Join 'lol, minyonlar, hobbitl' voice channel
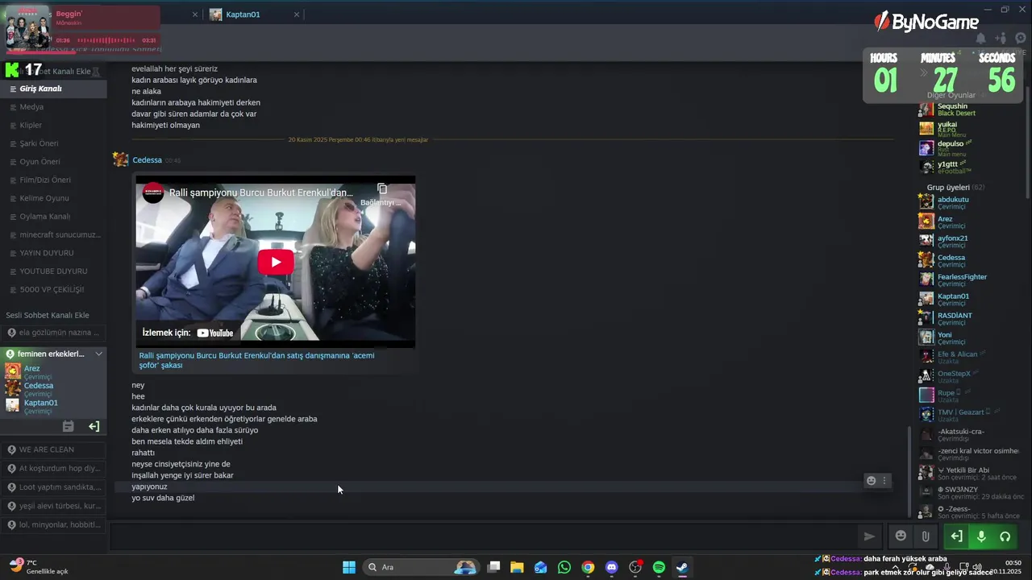The height and width of the screenshot is (580, 1032). point(53,524)
